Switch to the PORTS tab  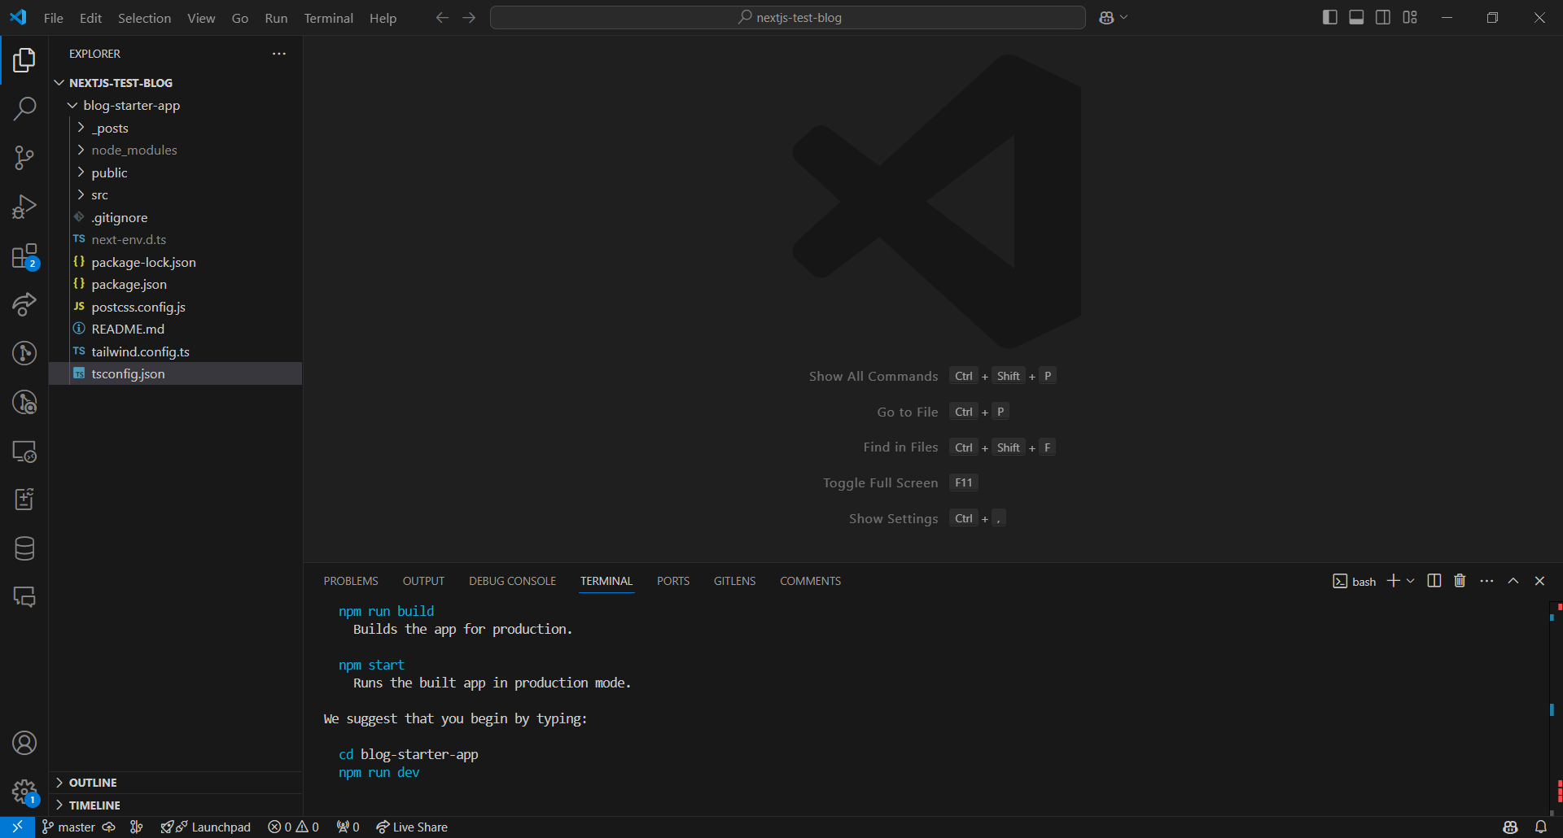tap(673, 581)
